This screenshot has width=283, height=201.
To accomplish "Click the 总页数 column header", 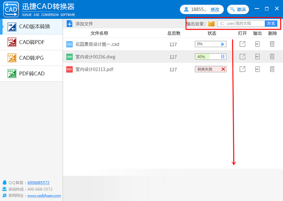I will point(174,33).
